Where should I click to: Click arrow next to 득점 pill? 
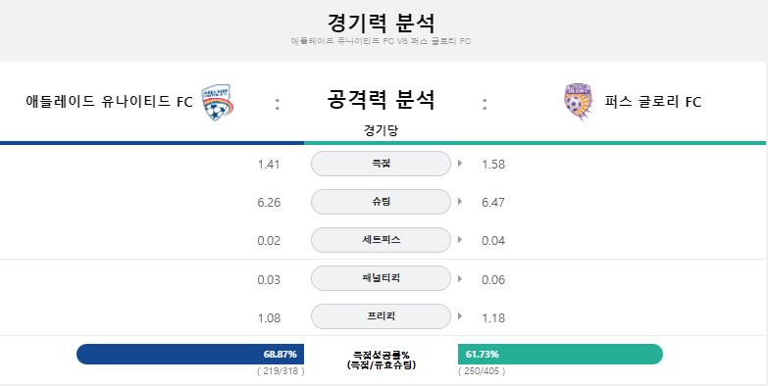460,163
